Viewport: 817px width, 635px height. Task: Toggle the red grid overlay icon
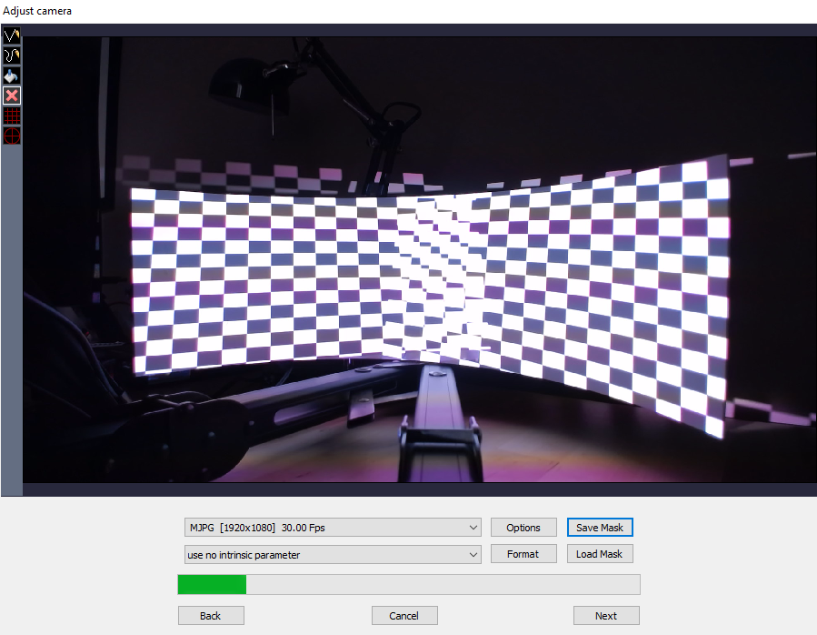12,116
